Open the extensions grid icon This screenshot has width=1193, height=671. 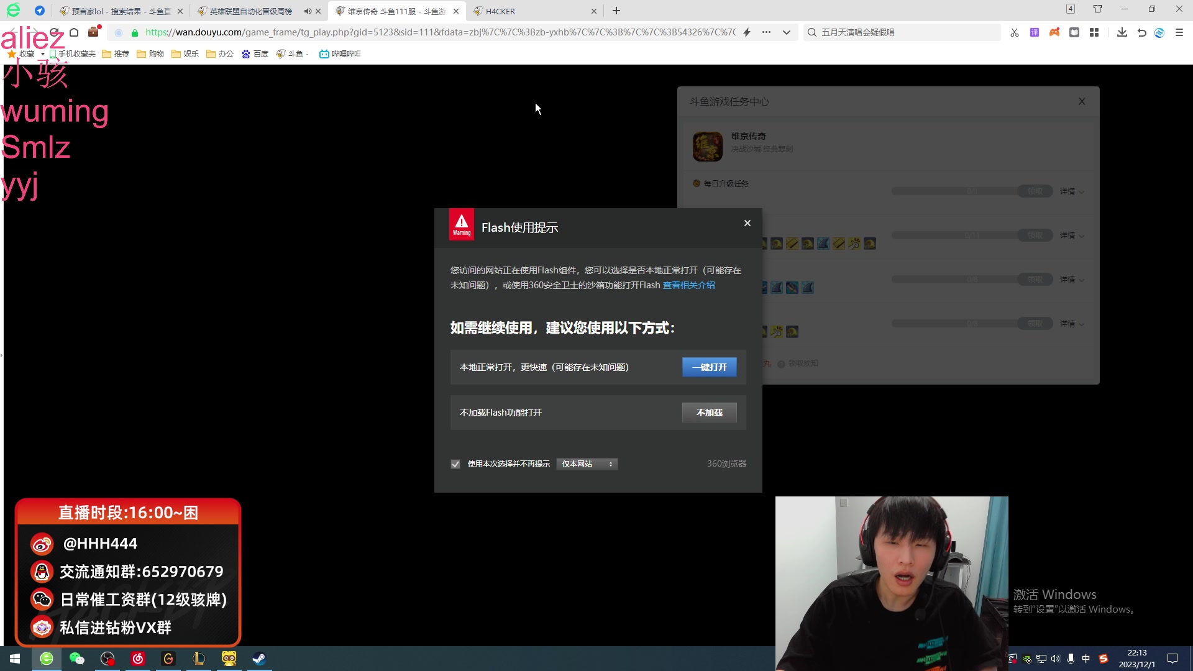click(x=1094, y=32)
